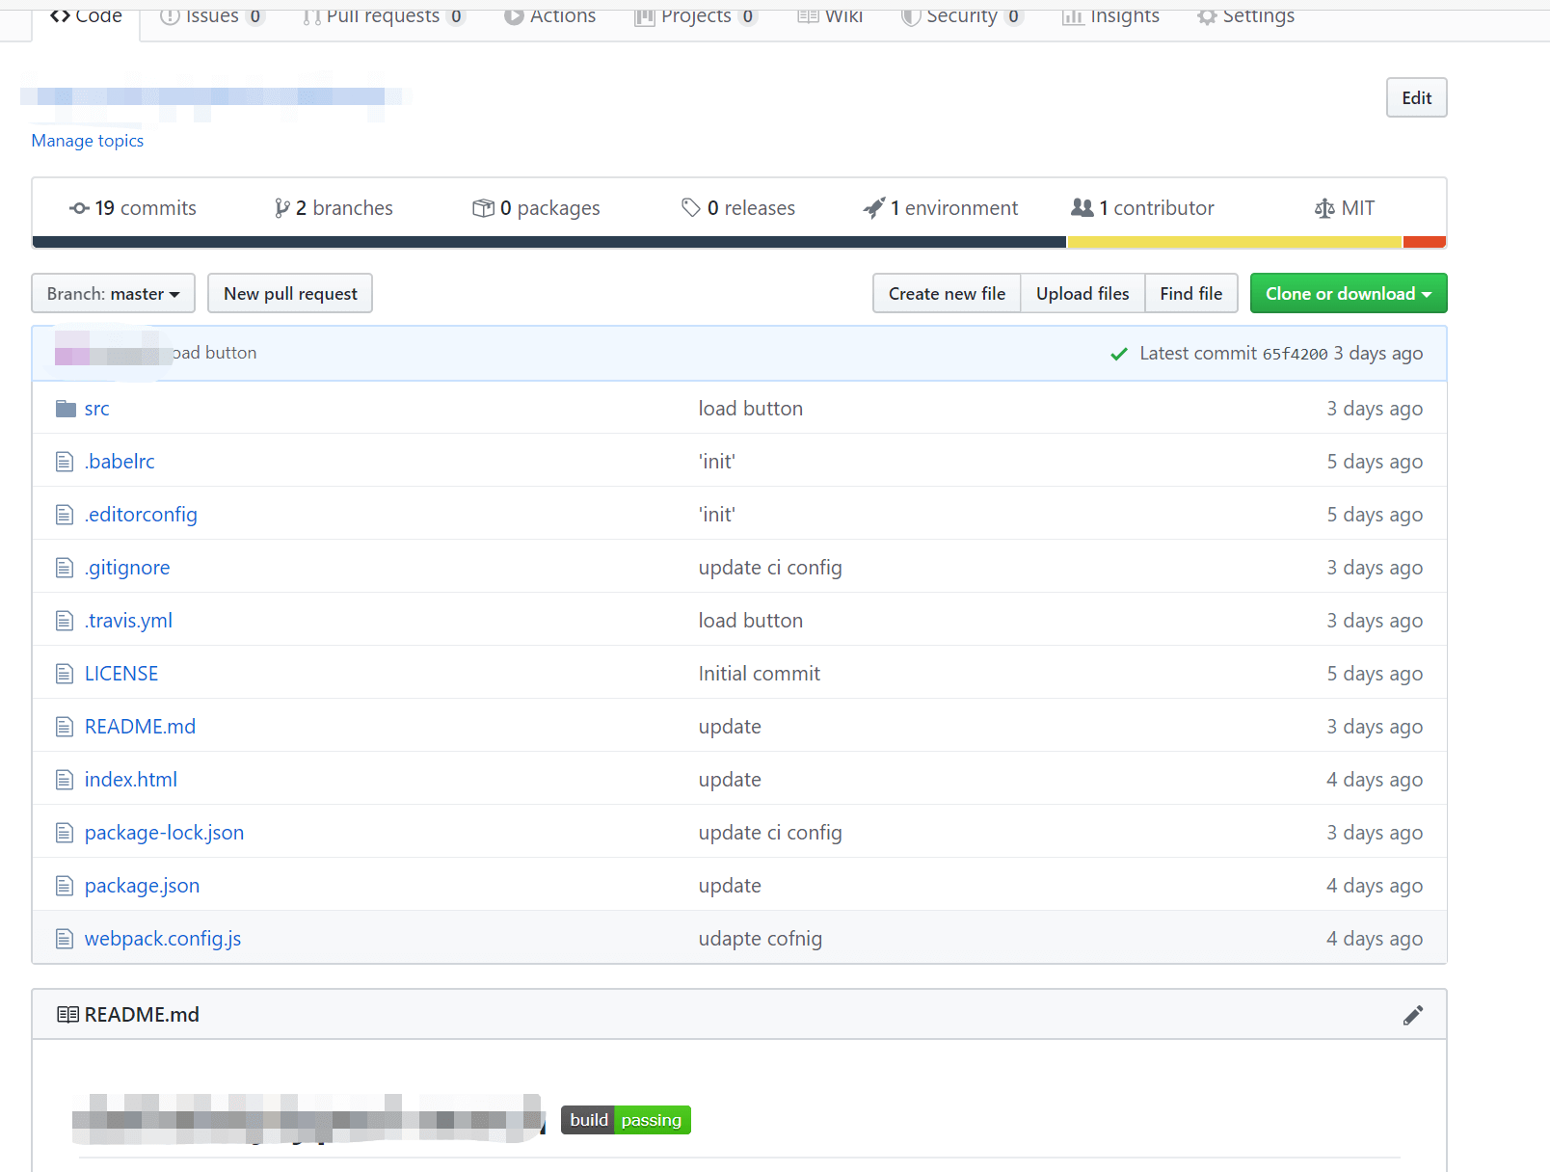The width and height of the screenshot is (1550, 1172).
Task: Click the file icon beside package-lock.json
Action: [x=65, y=833]
